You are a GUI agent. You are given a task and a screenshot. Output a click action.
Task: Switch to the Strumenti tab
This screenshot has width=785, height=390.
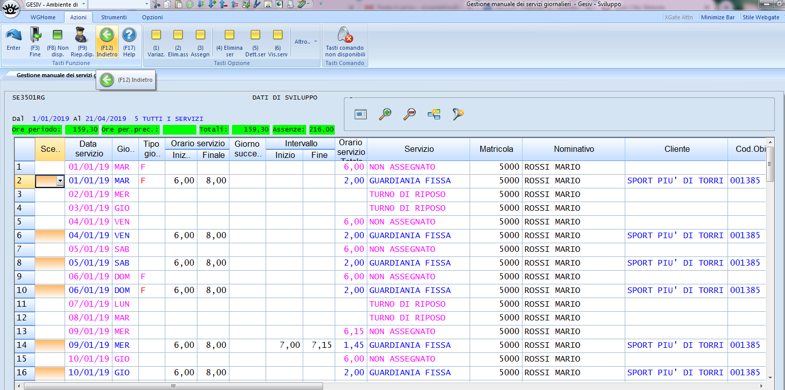[x=113, y=17]
